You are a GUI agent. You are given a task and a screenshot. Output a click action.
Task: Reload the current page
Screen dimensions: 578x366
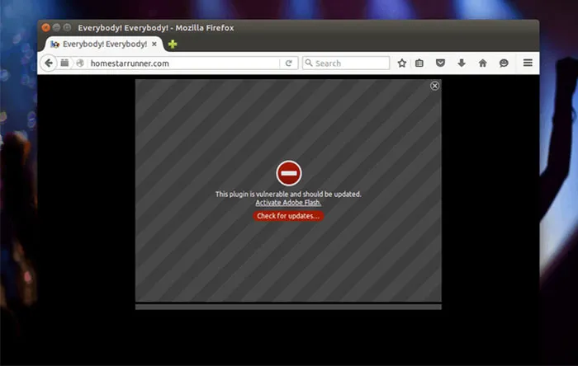point(288,63)
